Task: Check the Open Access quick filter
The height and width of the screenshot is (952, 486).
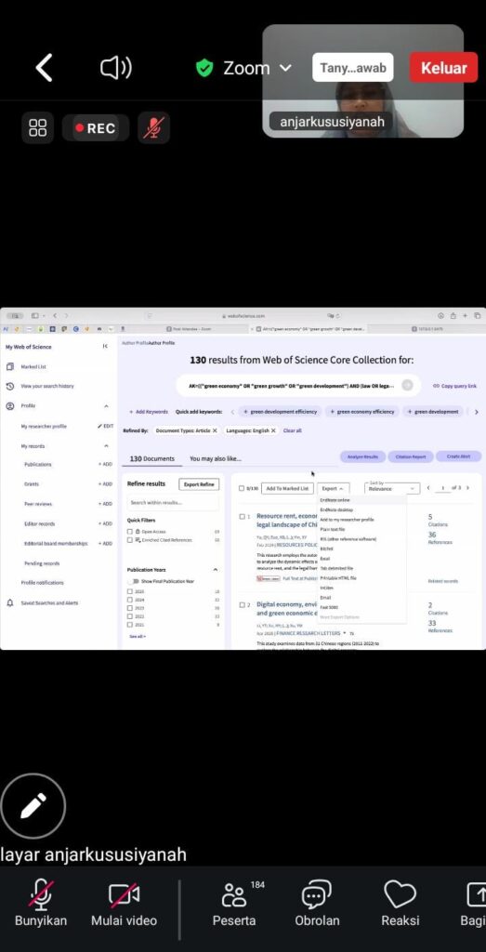Action: 130,531
